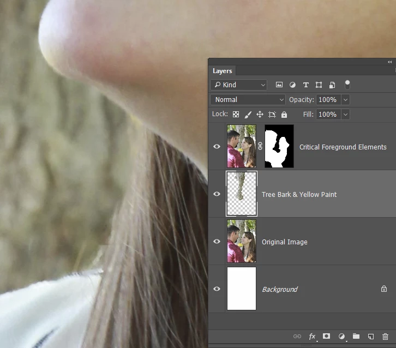Click the Opacity label
Screen dimensions: 396x348
coord(301,100)
